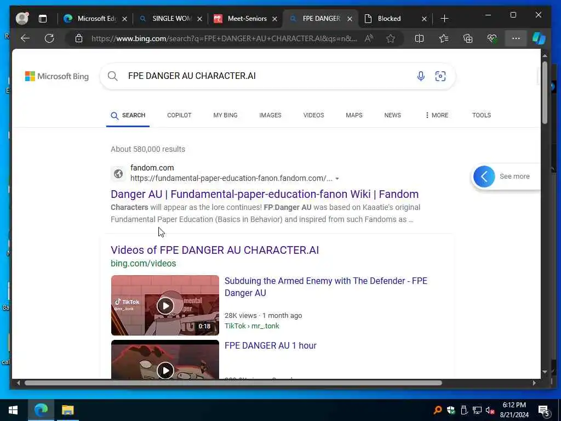
Task: Select the MY BING tab
Action: 225,115
